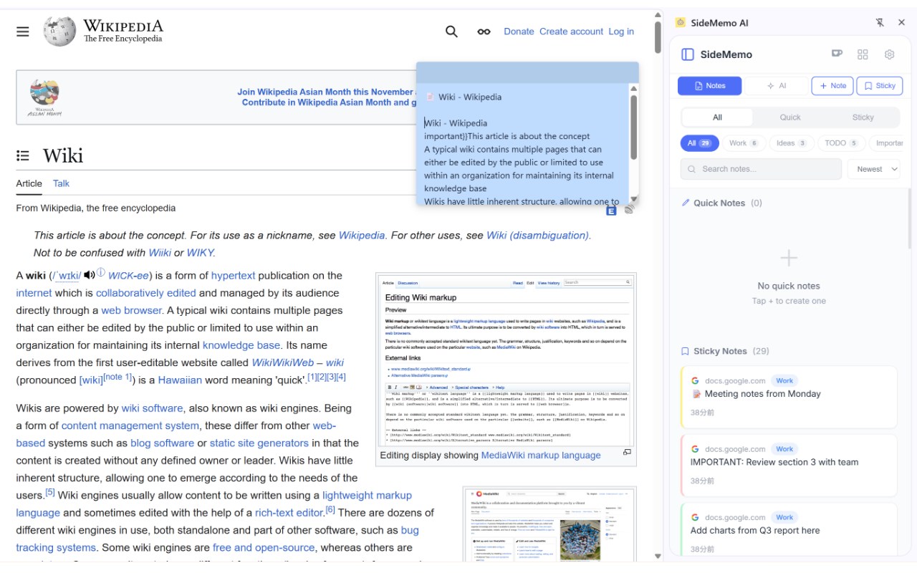Unpin the SideMemo AI side panel
Screen dimensions: 917x573
coord(880,23)
